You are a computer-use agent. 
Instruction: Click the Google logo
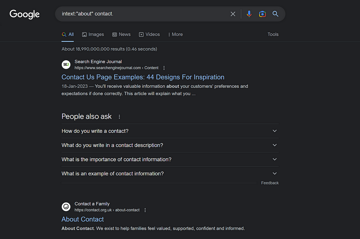point(25,14)
